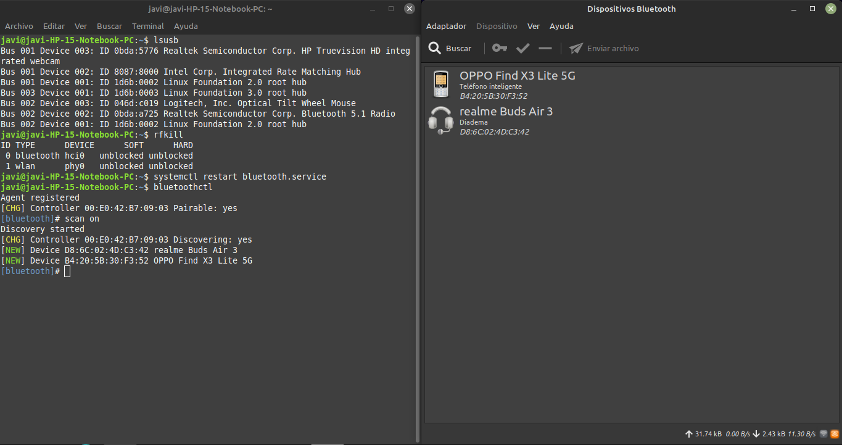Screen dimensions: 842x445
Task: Open Ver menu in terminal window
Action: pos(81,27)
